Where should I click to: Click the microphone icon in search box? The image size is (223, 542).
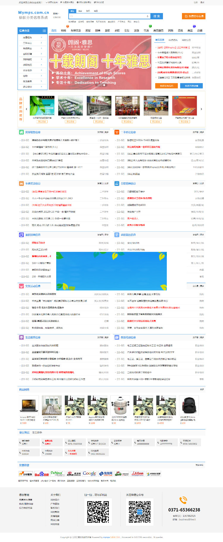point(147,16)
